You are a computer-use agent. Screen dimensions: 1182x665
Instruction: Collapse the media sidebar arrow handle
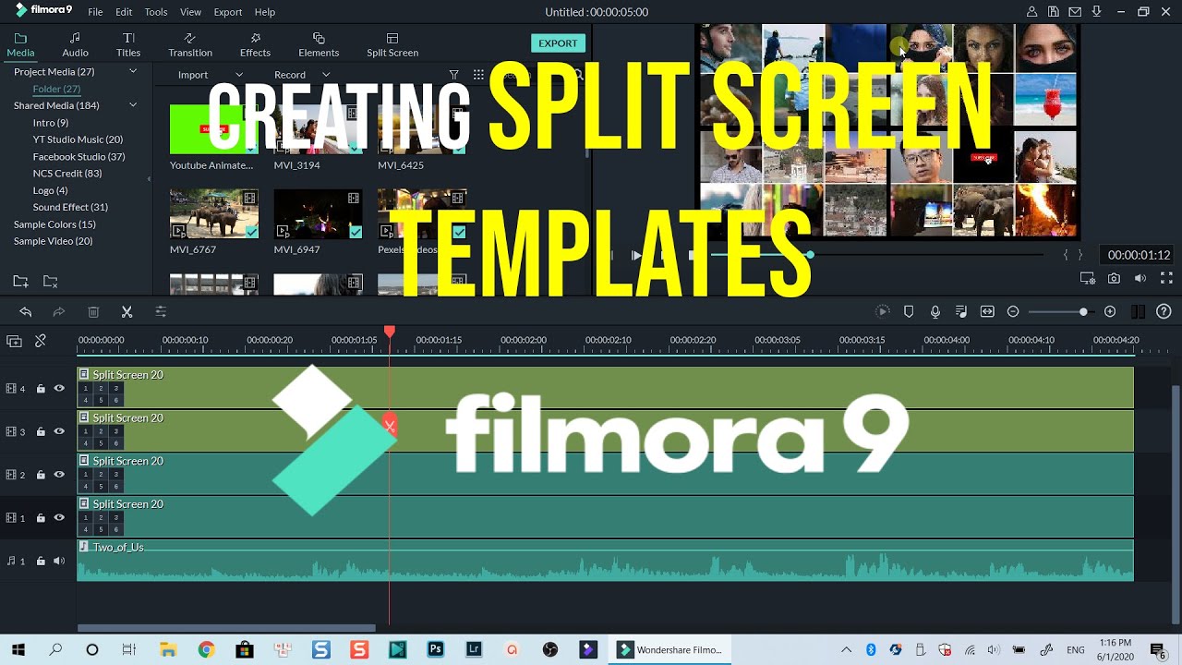(x=150, y=178)
